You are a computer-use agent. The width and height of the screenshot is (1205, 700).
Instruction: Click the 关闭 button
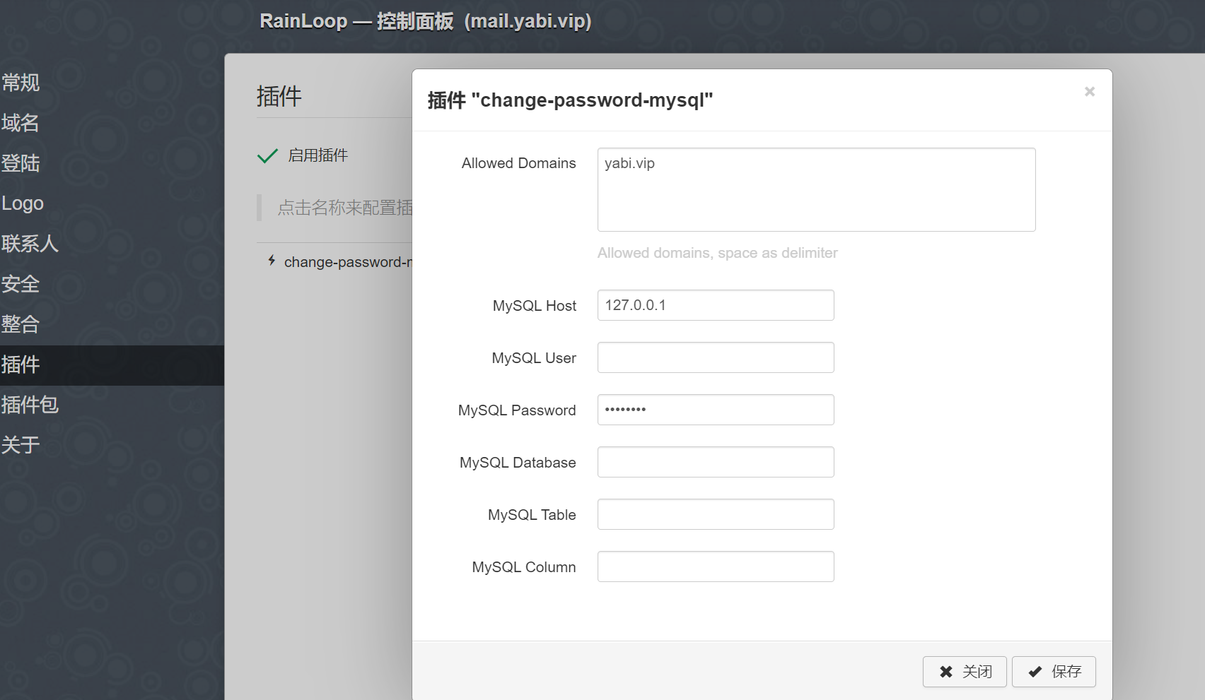click(965, 672)
